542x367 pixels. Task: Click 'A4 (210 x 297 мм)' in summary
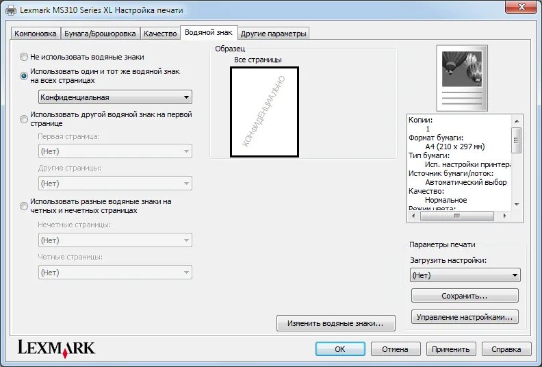point(455,147)
